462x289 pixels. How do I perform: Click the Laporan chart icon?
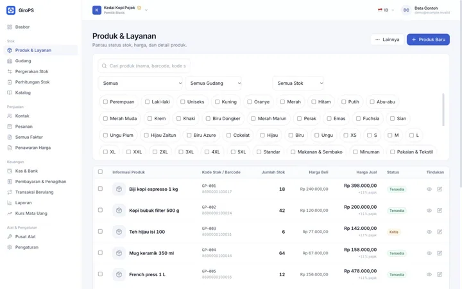10,203
